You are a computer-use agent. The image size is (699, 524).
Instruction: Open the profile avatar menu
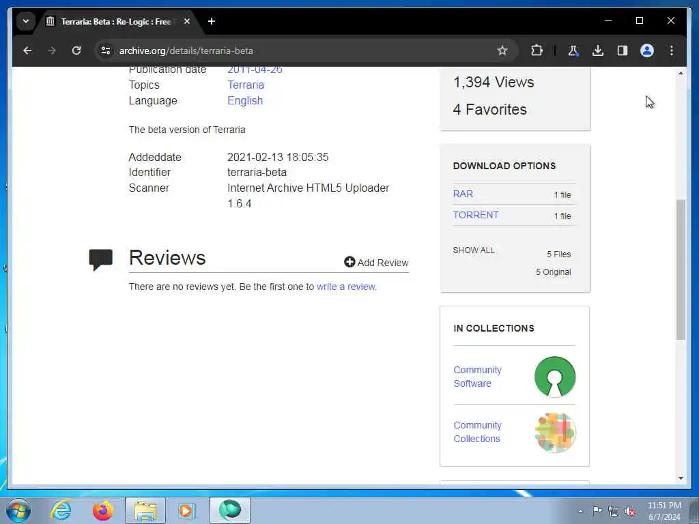(647, 50)
